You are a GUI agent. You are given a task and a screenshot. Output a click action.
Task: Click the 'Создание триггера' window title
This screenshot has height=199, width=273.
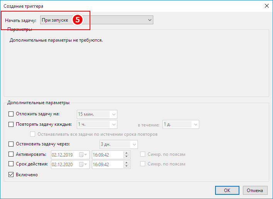[x=23, y=6]
